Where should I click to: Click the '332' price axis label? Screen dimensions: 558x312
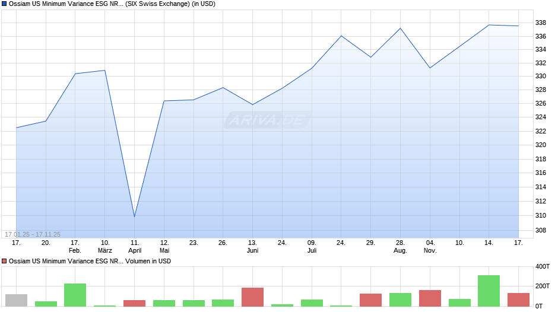click(541, 63)
